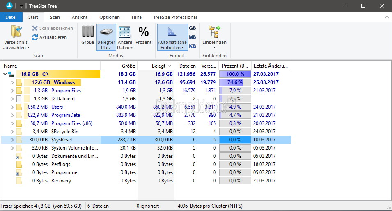The image size is (392, 211).
Task: Select the Belegter Platz mode
Action: coord(106,37)
